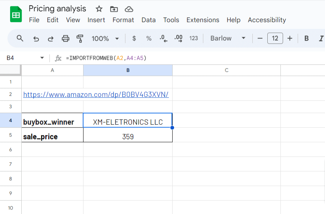Star the Pricing analysis document
Viewport: 325px width, 214px height.
pyautogui.click(x=99, y=9)
